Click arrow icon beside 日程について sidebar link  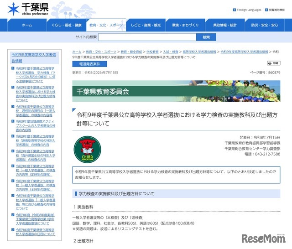(x=13, y=230)
